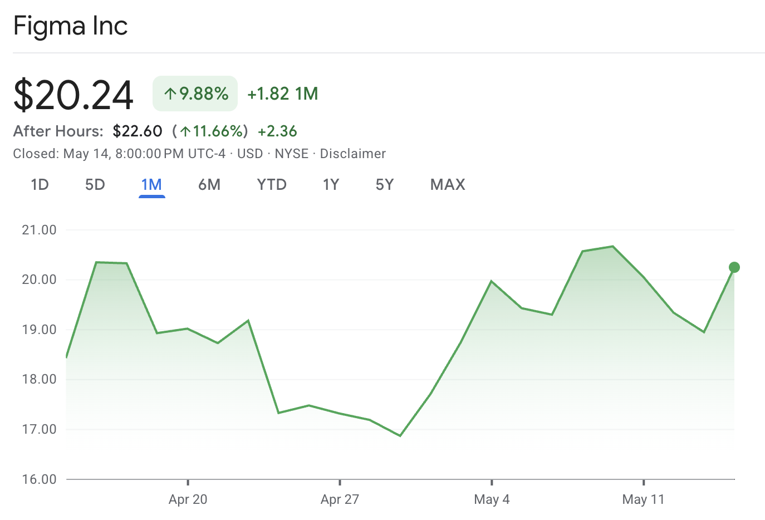Click the NYSE exchange label
This screenshot has width=765, height=520.
(x=292, y=154)
